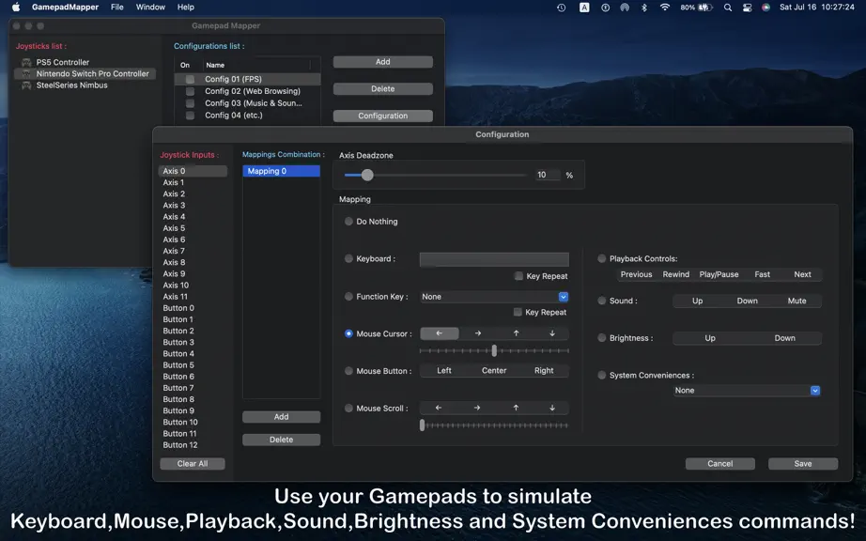
Task: Enable Key Repeat under Function Key
Action: tap(518, 313)
